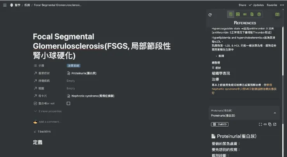Click the duplicate/copy icon beside EMBED
287x157 pixels.
(270, 124)
